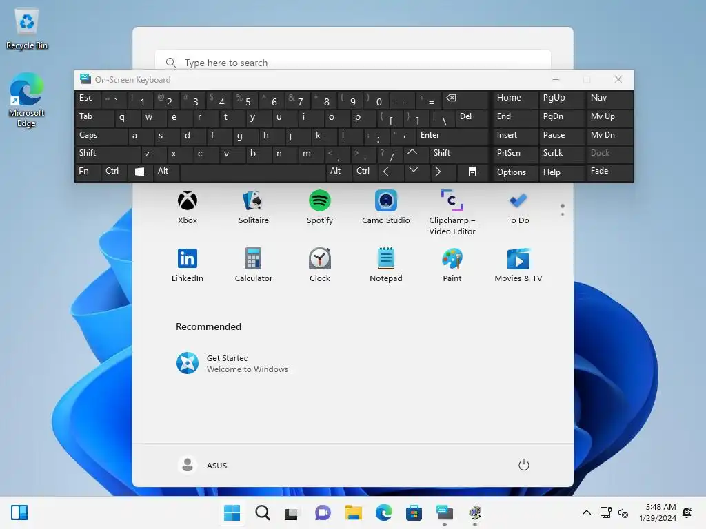Viewport: 706px width, 529px height.
Task: Click the context menu key on keyboard
Action: 472,172
